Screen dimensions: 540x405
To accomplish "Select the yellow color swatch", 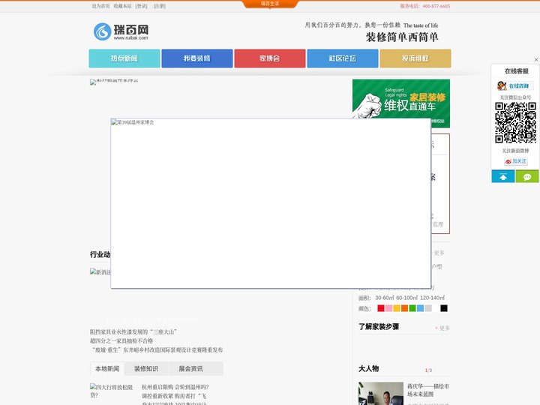I will click(x=397, y=308).
